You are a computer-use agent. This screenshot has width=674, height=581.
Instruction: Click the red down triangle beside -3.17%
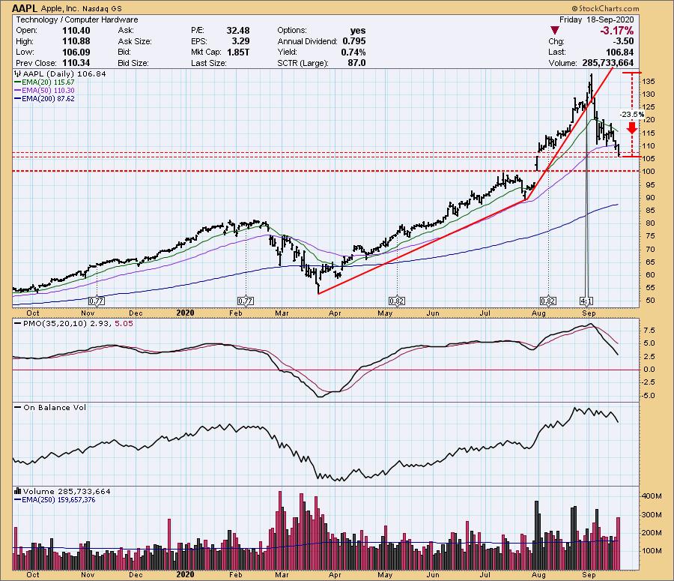(x=555, y=31)
